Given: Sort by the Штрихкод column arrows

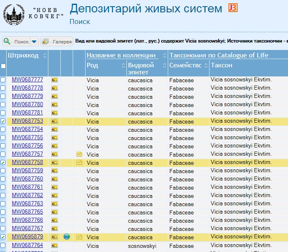Looking at the screenshot, I should (45, 55).
